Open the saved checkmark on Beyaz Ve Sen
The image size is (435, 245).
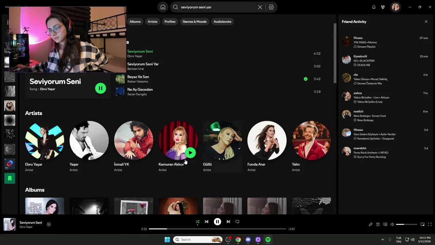306,79
